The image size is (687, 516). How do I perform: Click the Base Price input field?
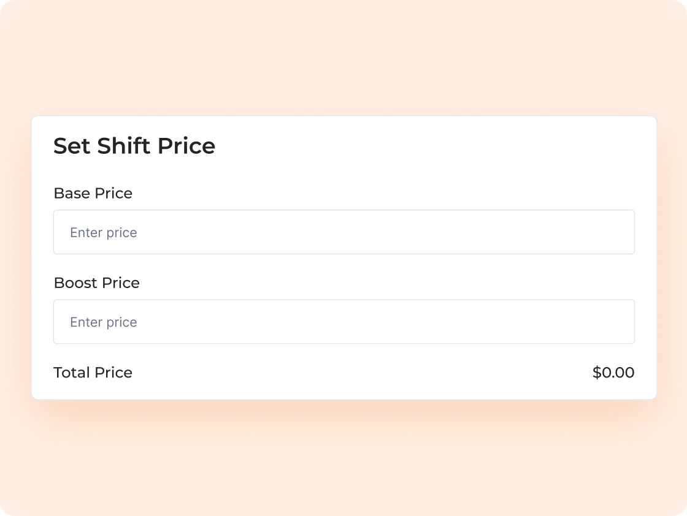[343, 232]
